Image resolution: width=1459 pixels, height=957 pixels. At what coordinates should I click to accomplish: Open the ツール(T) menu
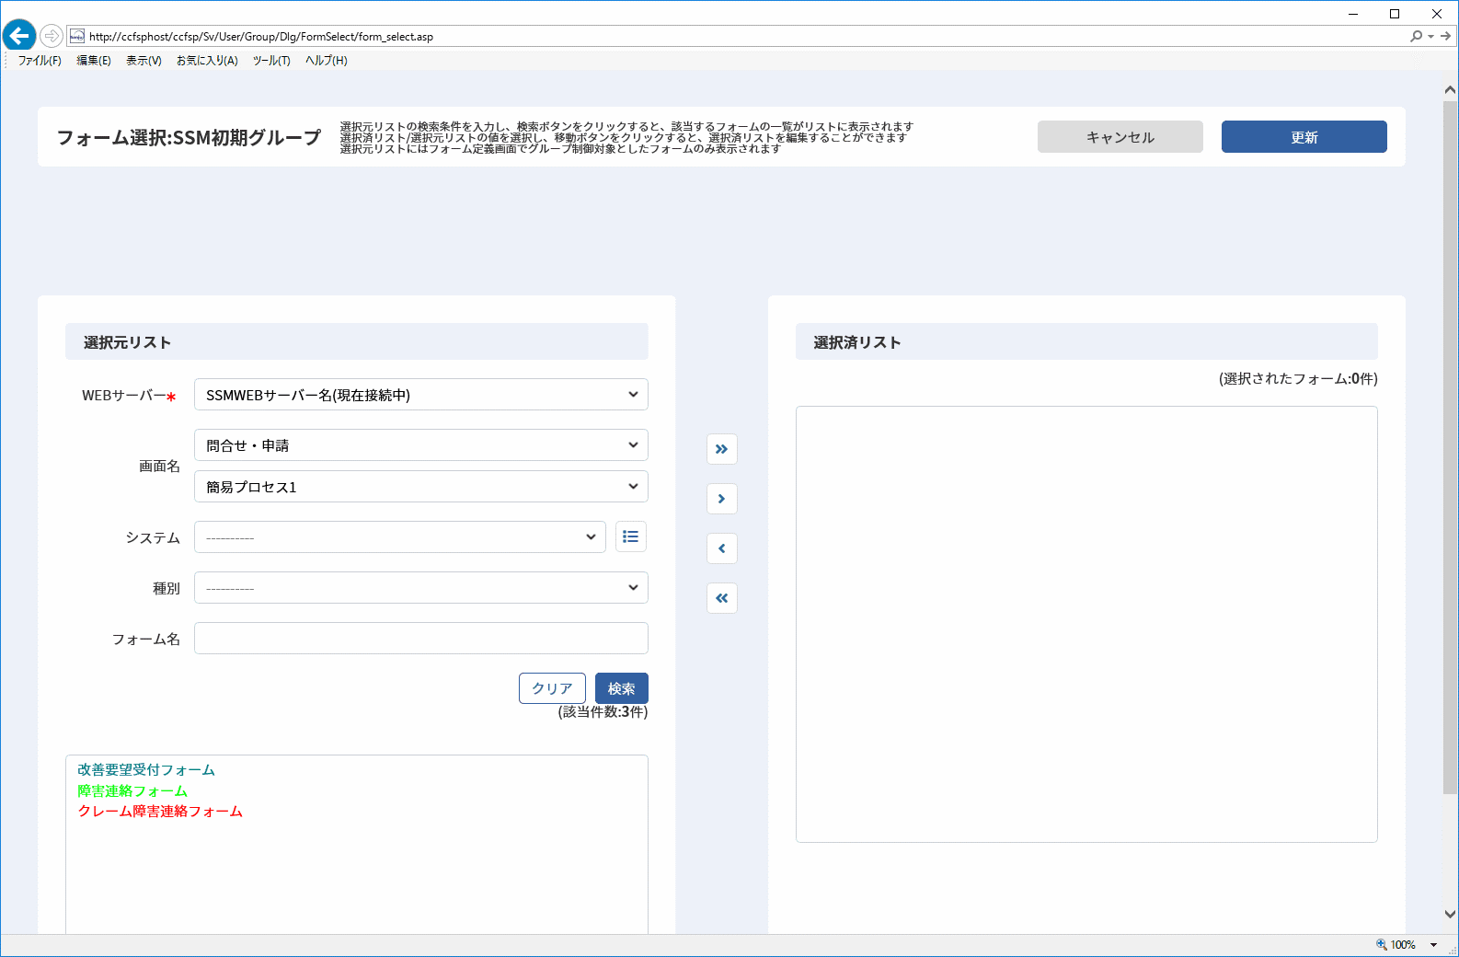271,61
